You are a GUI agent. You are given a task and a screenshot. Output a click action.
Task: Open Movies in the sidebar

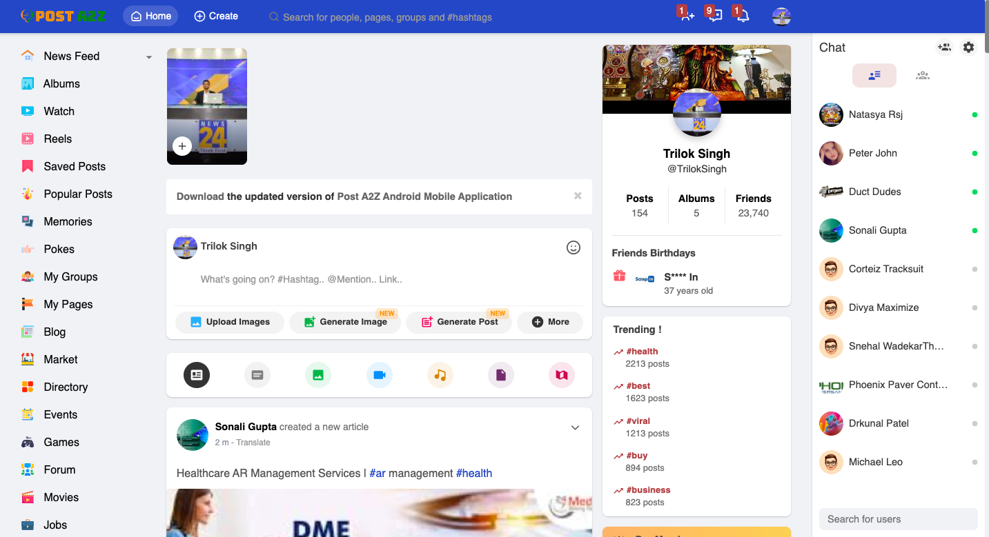click(61, 497)
